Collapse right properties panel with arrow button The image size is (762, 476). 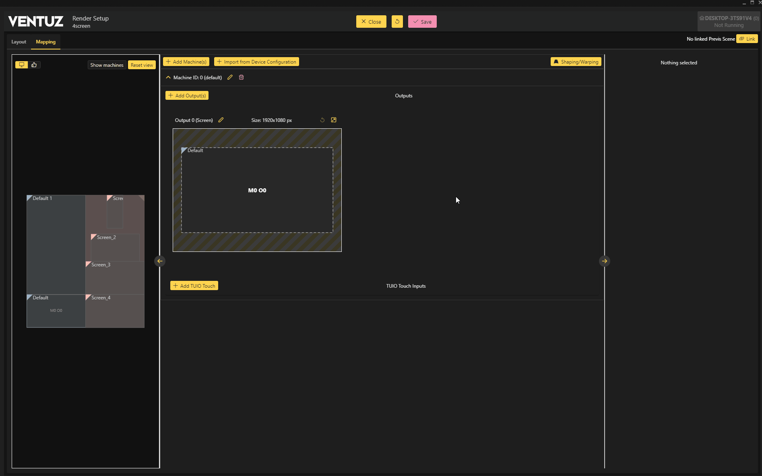604,261
